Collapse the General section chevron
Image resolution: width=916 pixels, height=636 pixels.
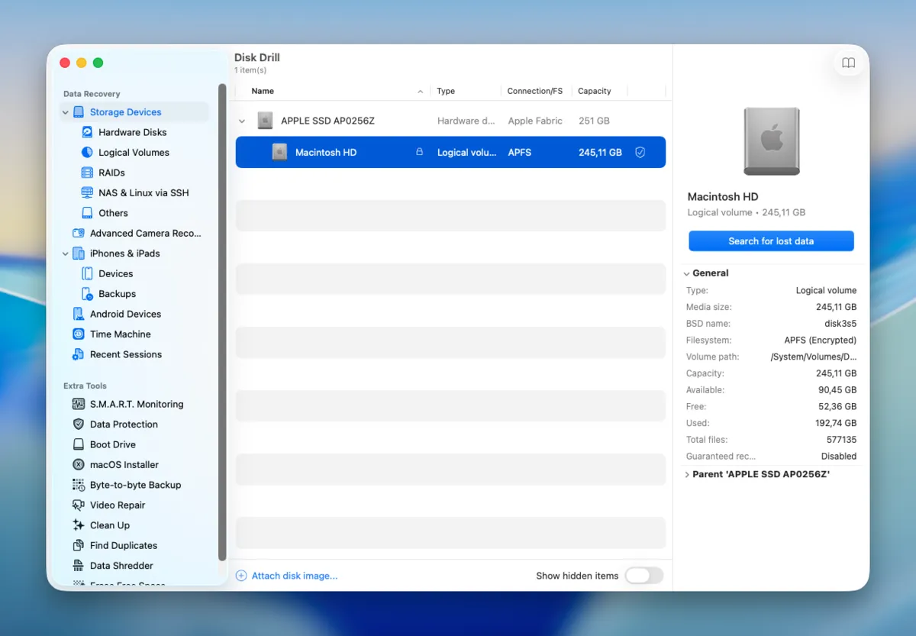[687, 273]
